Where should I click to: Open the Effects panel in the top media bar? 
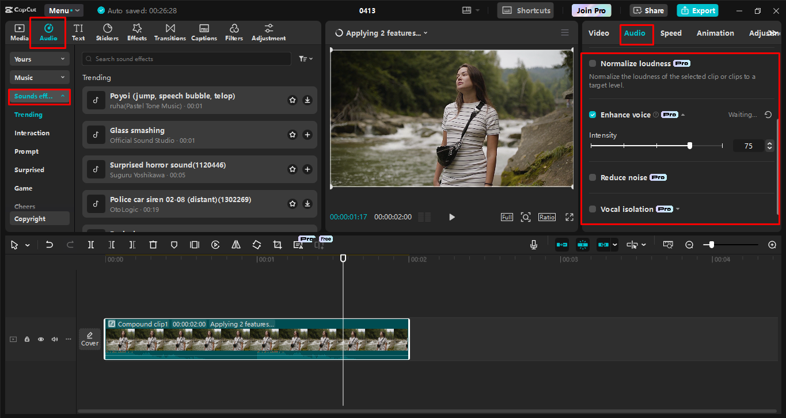click(136, 32)
